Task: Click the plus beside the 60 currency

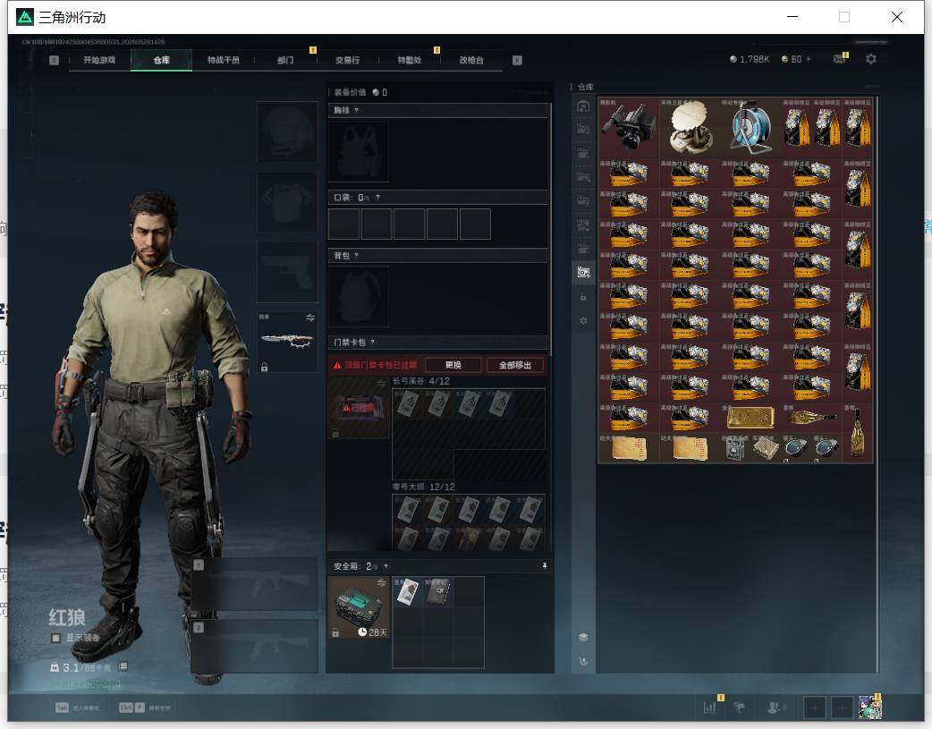Action: click(808, 59)
